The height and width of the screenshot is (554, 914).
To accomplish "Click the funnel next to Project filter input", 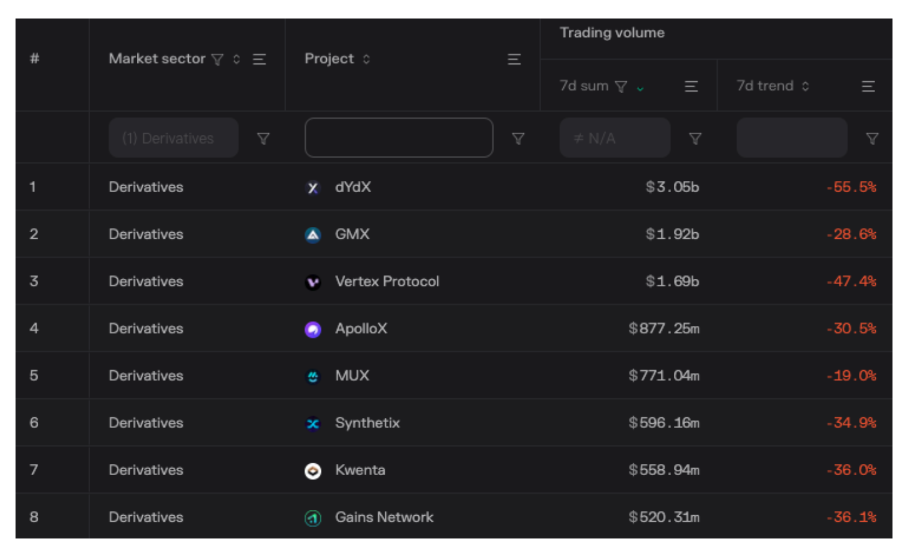I will coord(518,138).
